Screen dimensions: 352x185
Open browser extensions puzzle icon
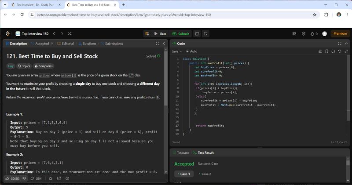(x=326, y=15)
